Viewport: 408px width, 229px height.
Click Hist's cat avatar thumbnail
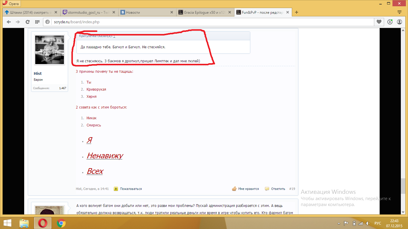[x=50, y=49]
